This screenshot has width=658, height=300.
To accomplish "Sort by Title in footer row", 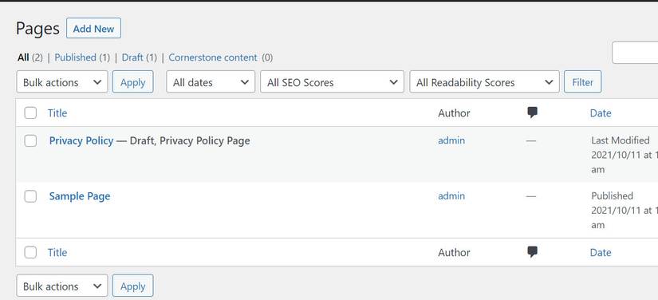I will (57, 252).
